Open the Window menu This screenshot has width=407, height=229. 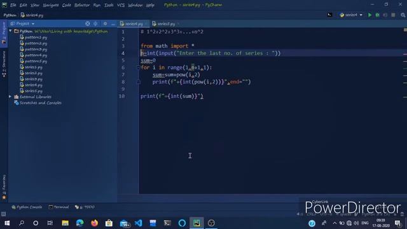[x=135, y=5]
